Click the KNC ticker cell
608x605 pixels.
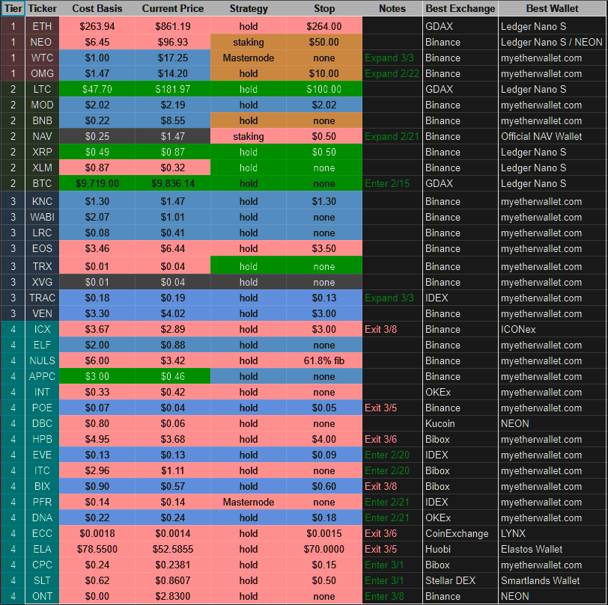pos(42,201)
